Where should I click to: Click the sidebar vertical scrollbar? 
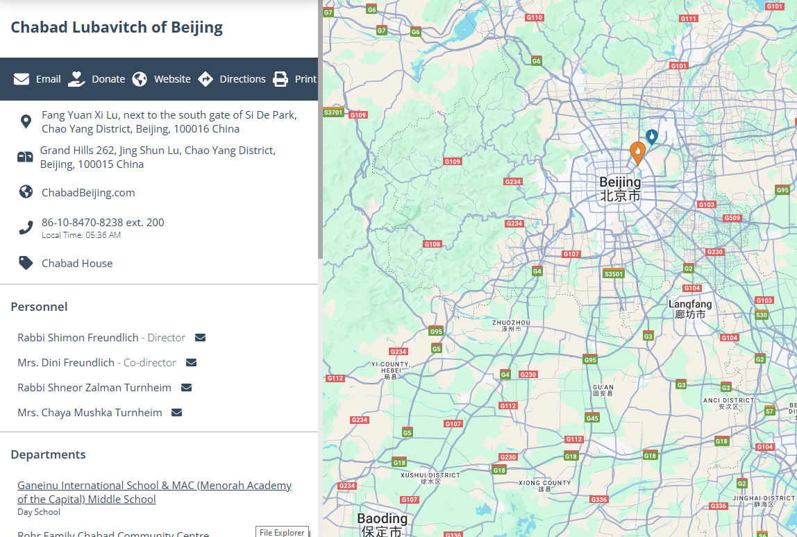(320, 130)
